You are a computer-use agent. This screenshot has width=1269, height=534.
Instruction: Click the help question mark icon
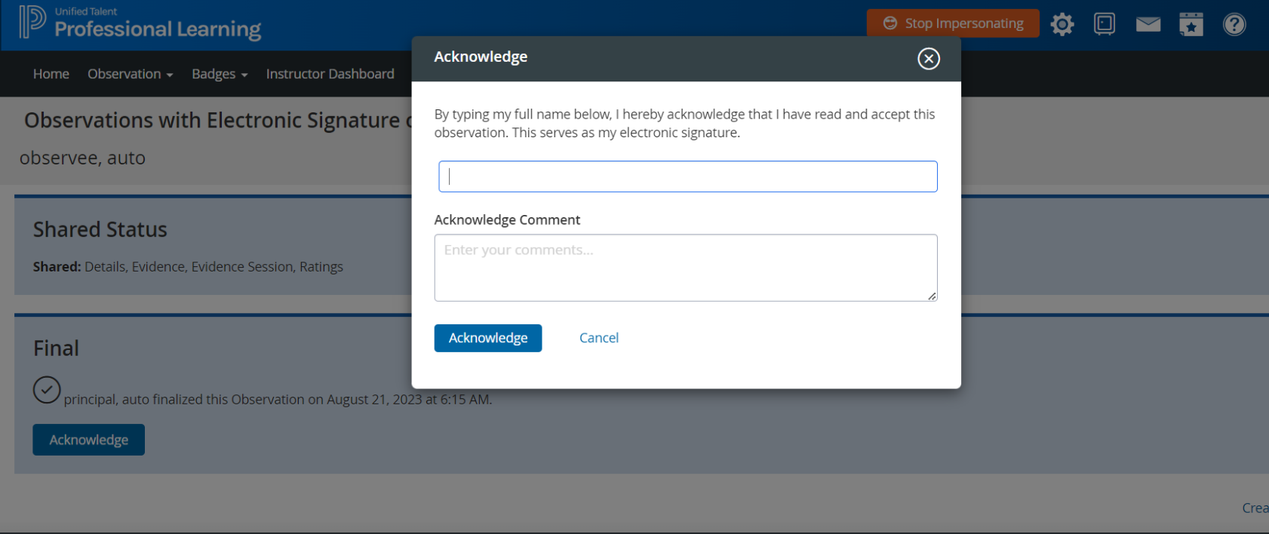pos(1234,24)
